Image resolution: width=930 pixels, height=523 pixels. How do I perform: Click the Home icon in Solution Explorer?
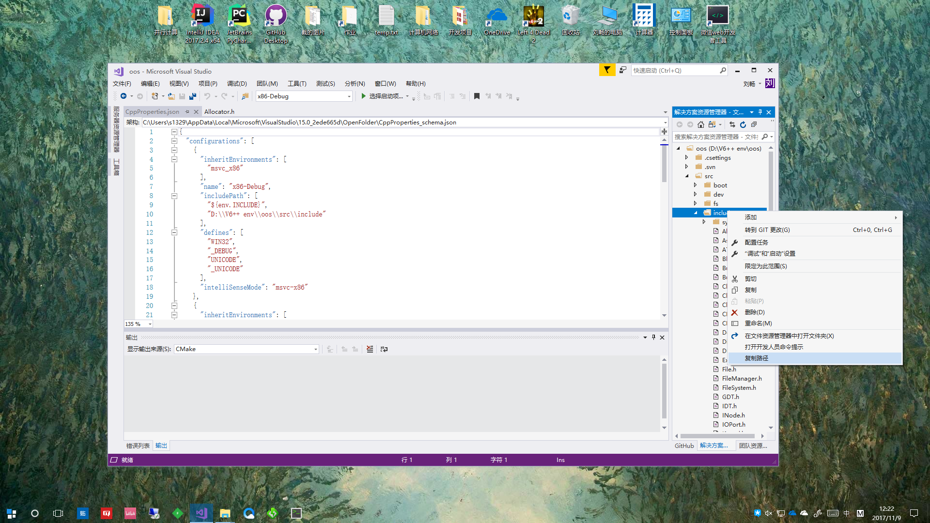[x=701, y=124]
